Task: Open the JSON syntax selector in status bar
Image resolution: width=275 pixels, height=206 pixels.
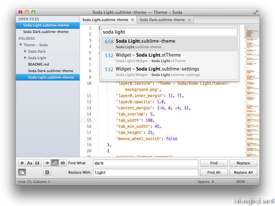Action: 240,182
